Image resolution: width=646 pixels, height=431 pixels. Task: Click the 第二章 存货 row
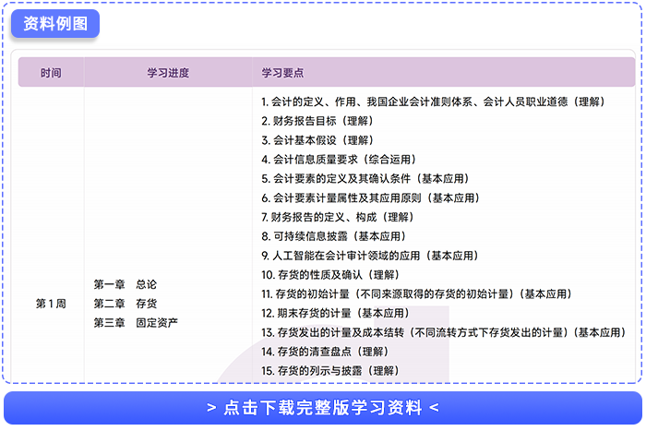126,304
